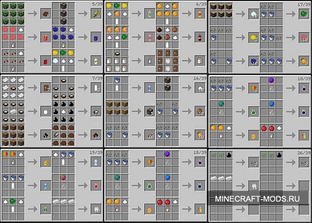Click the brown result item with count 8 in panel 5/39
The height and width of the screenshot is (223, 312).
click(x=46, y=14)
